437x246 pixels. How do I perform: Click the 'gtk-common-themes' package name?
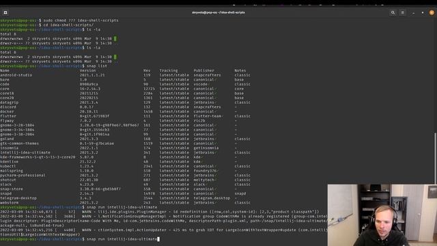20,143
